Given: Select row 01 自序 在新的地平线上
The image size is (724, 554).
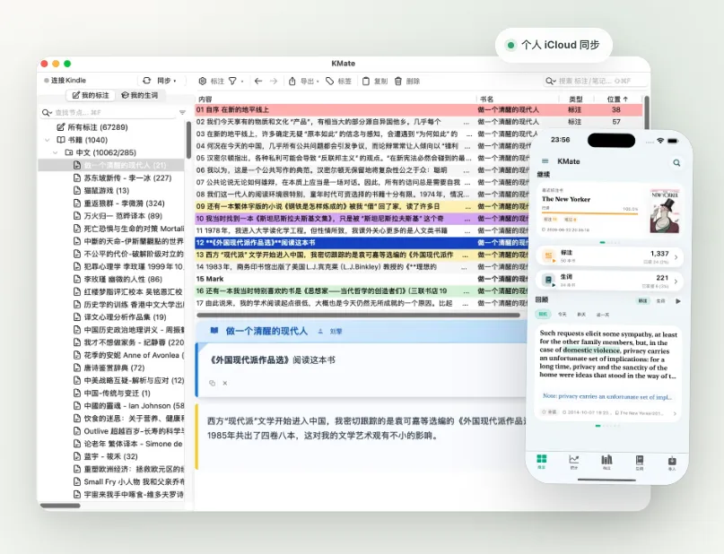Looking at the screenshot, I should click(419, 109).
